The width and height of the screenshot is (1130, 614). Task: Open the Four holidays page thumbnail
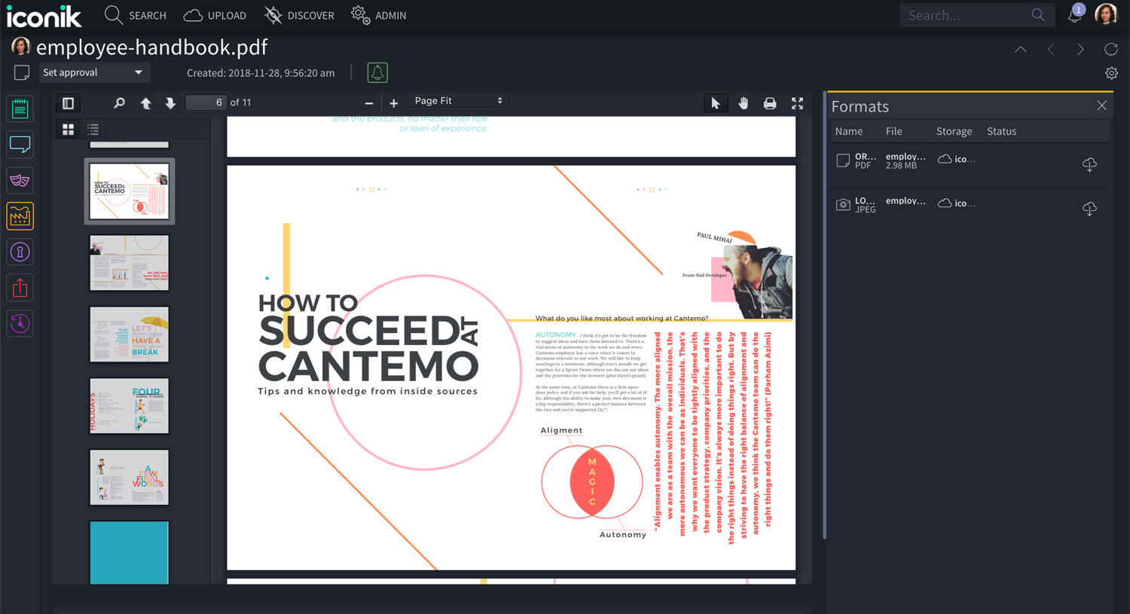point(130,406)
